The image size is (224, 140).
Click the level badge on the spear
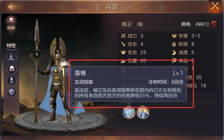37,54
